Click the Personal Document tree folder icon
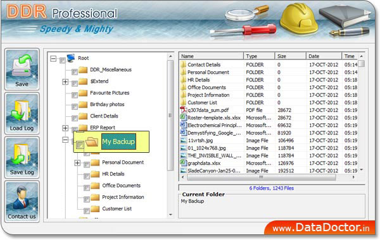The width and height of the screenshot is (380, 240). pyautogui.click(x=95, y=163)
